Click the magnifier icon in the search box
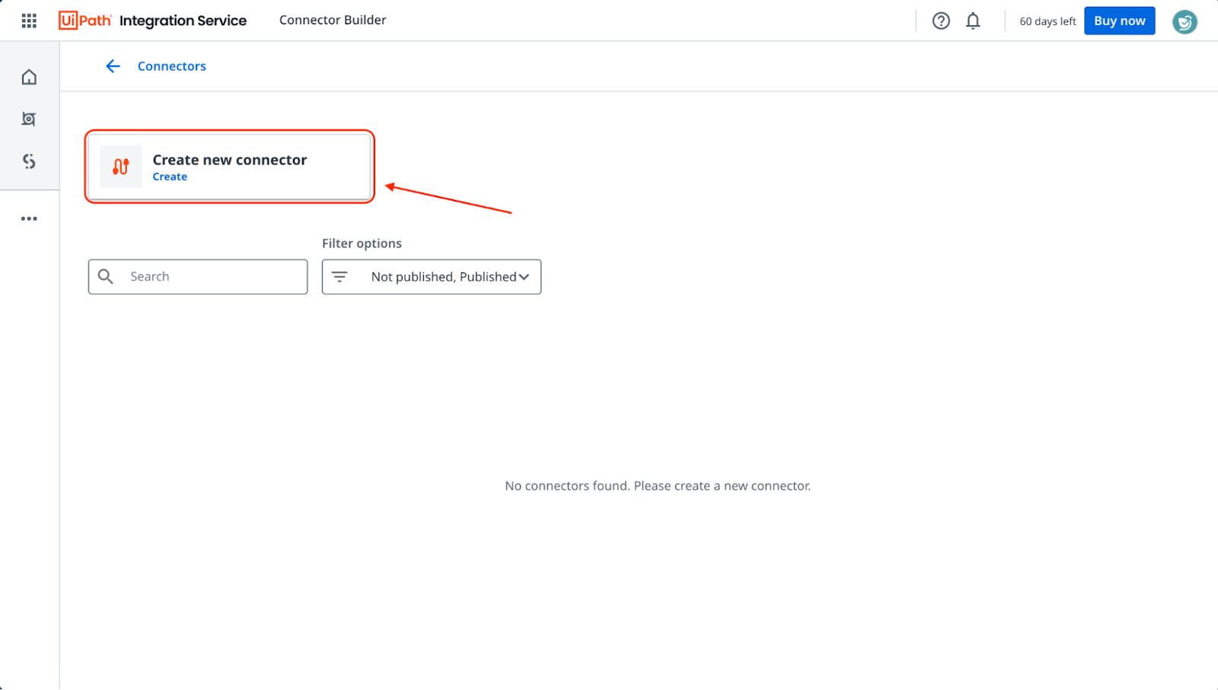Viewport: 1218px width, 690px height. pyautogui.click(x=106, y=277)
